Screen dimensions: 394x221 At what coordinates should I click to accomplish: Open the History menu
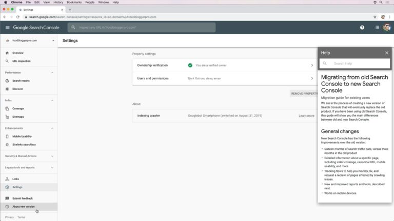[x=58, y=2]
